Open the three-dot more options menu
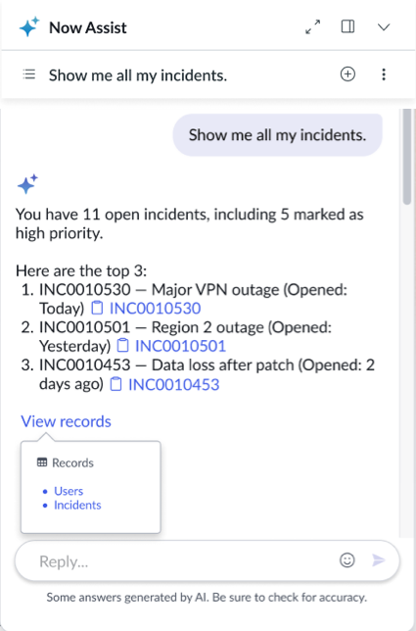This screenshot has width=416, height=631. [x=384, y=74]
